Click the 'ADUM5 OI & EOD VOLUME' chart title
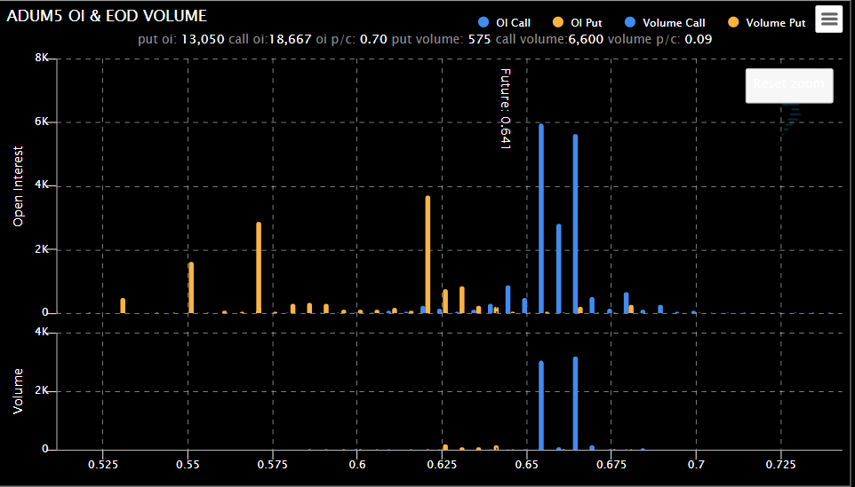This screenshot has width=855, height=487. tap(107, 16)
